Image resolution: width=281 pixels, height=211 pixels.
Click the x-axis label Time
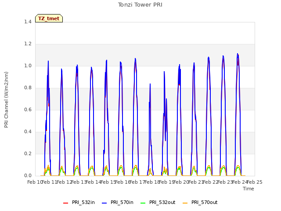tap(249, 189)
